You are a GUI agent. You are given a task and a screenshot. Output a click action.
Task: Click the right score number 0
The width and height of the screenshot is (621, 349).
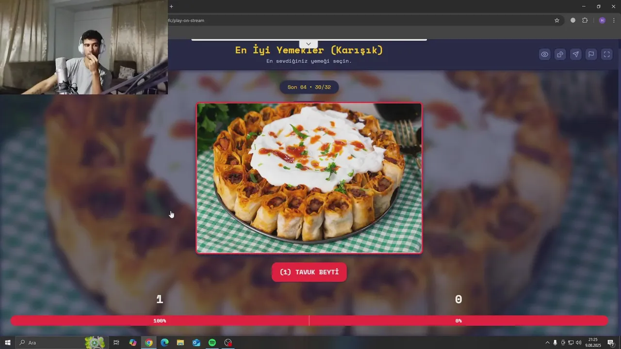click(458, 300)
